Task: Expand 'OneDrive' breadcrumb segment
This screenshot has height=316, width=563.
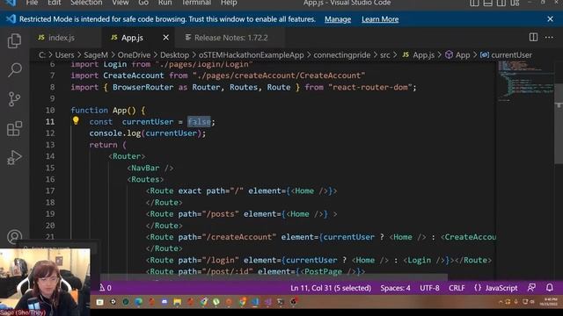Action: (x=134, y=55)
